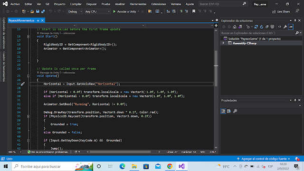Open the Git menu
Viewport: 304px width, 171px height.
[x=47, y=4]
